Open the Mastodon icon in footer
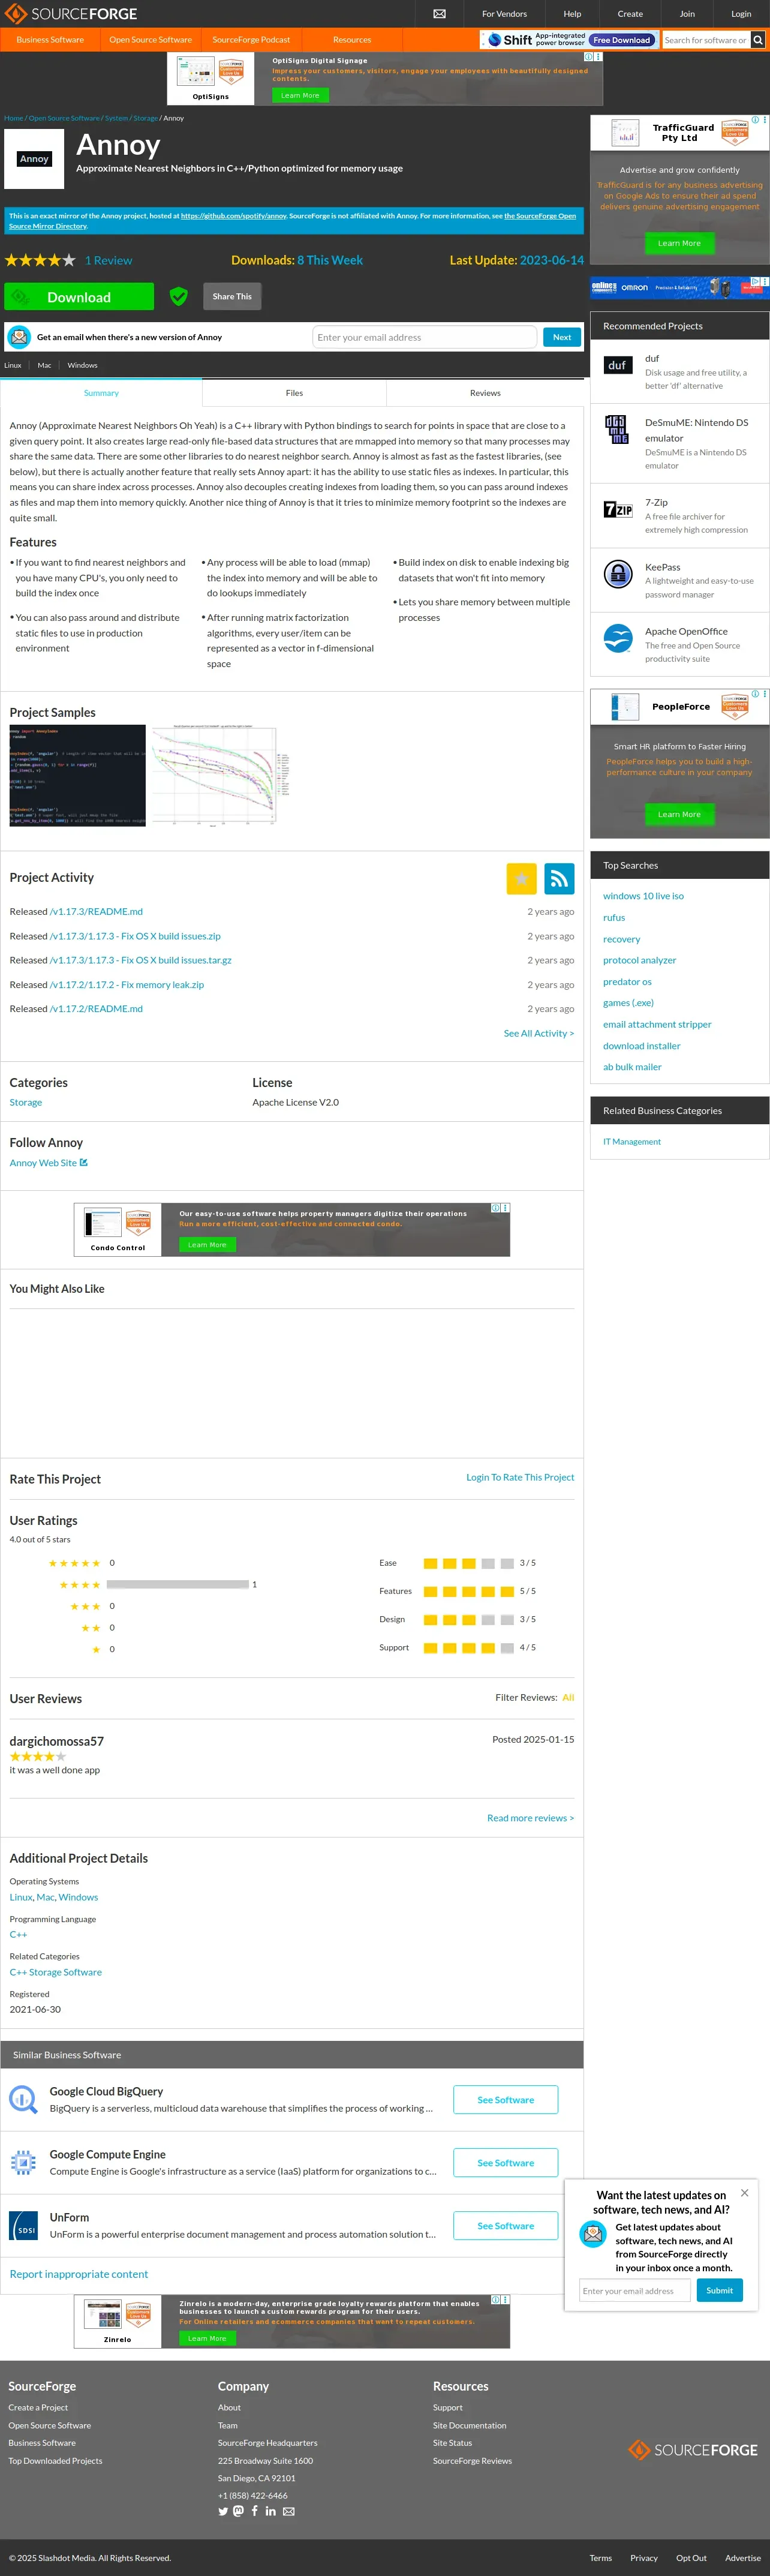This screenshot has height=2576, width=770. tap(238, 2511)
